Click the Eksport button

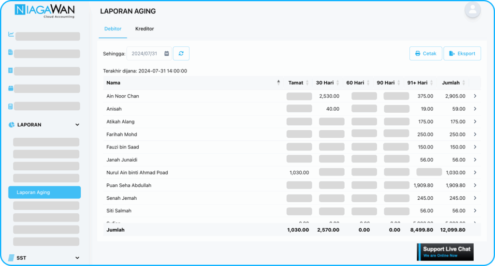pos(462,53)
